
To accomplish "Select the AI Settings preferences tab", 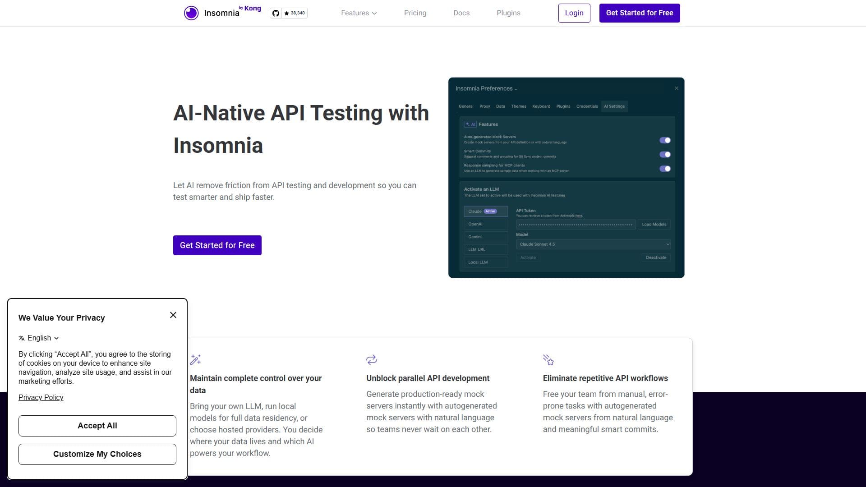I will (614, 106).
